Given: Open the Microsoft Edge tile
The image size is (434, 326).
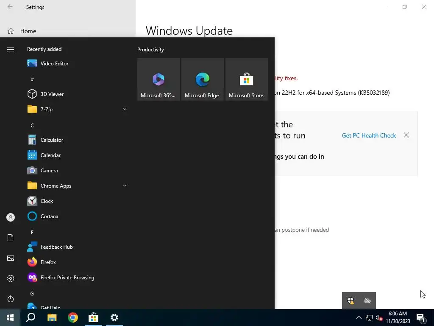Looking at the screenshot, I should [202, 79].
